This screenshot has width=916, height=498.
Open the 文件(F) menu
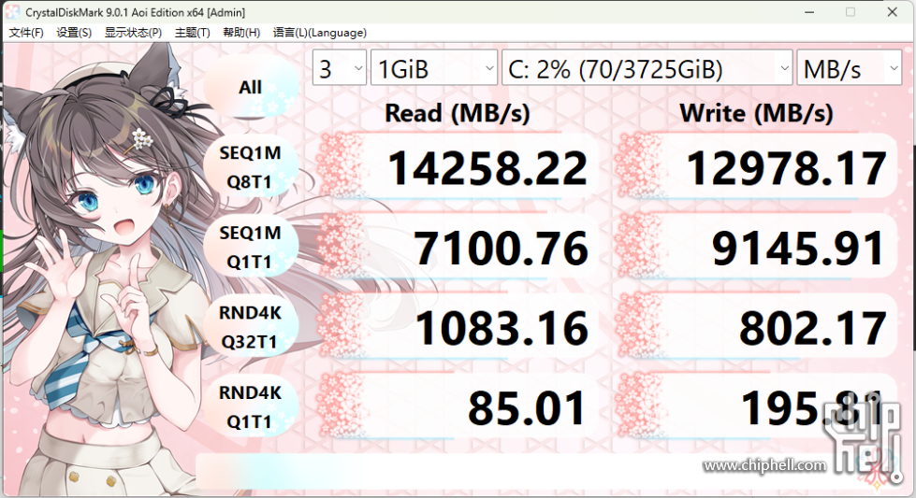pyautogui.click(x=26, y=33)
